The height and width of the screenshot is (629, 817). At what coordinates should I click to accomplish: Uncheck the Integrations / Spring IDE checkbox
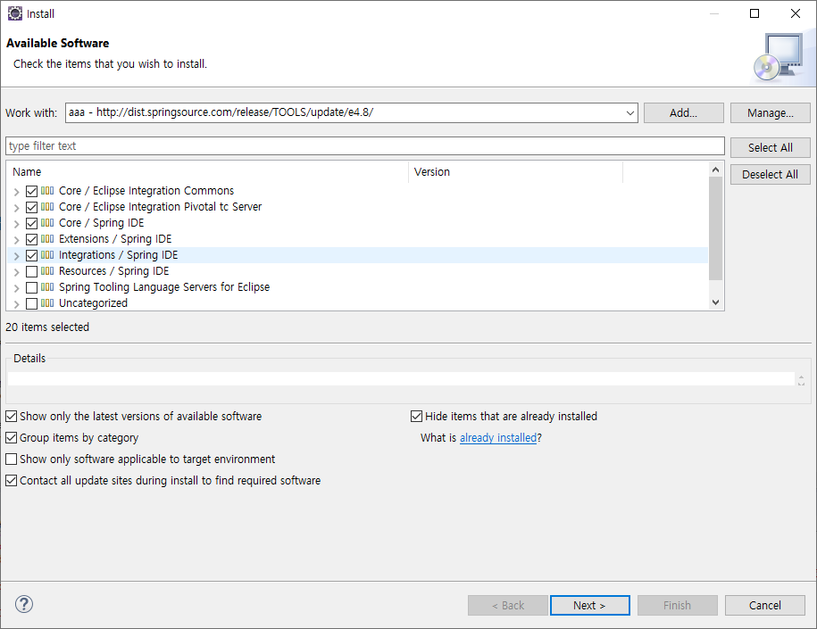32,255
